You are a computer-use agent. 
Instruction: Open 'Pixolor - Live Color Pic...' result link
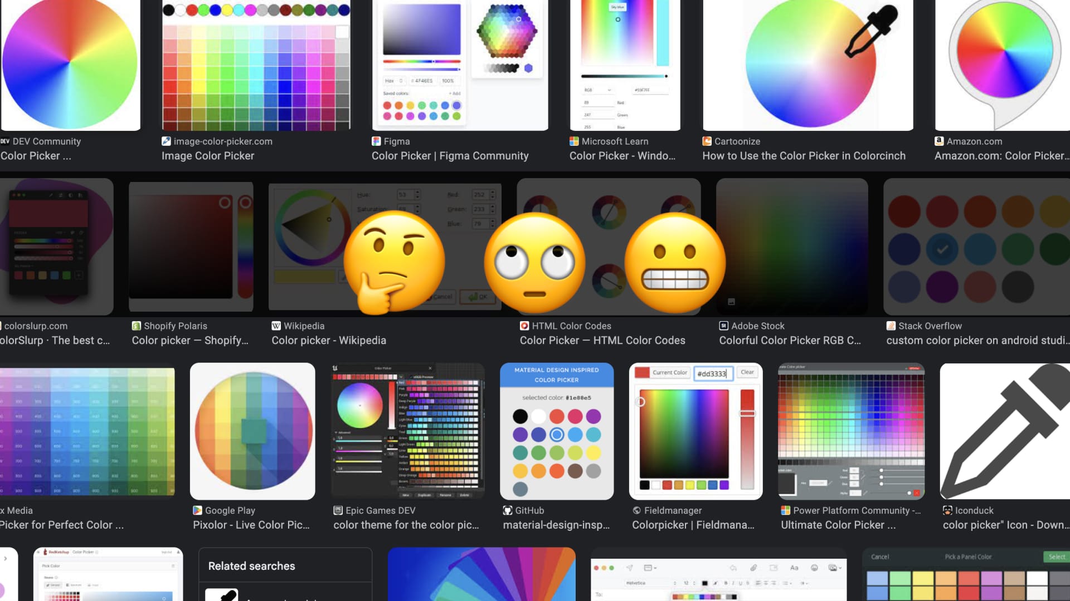pyautogui.click(x=251, y=525)
